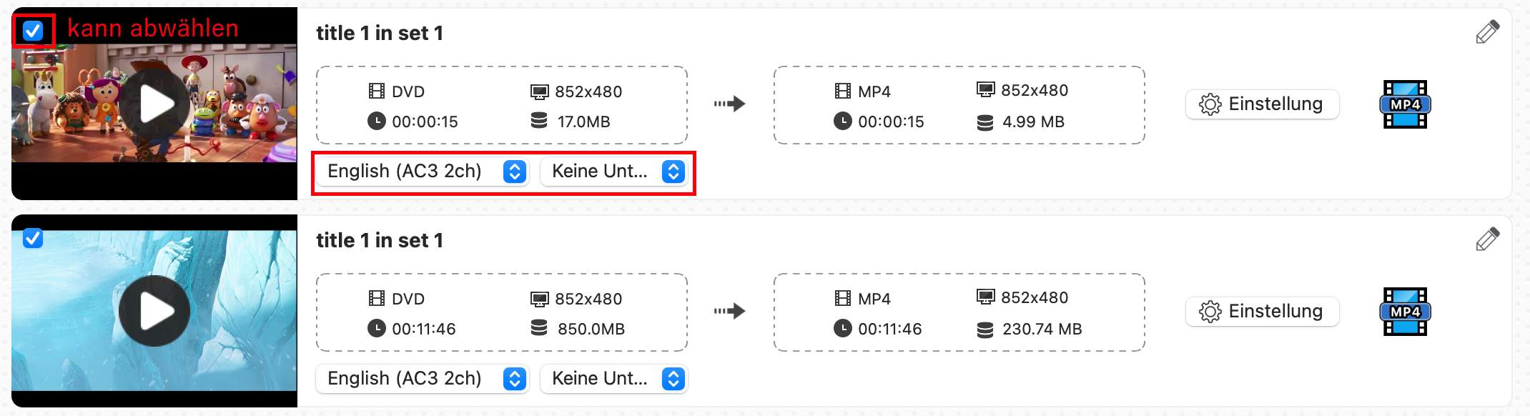Click the first 'title 1 in set 1' name
1530x416 pixels.
pyautogui.click(x=380, y=33)
